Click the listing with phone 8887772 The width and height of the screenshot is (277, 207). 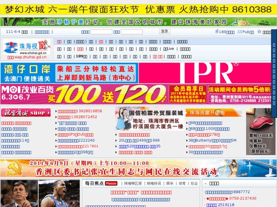tap(227, 192)
